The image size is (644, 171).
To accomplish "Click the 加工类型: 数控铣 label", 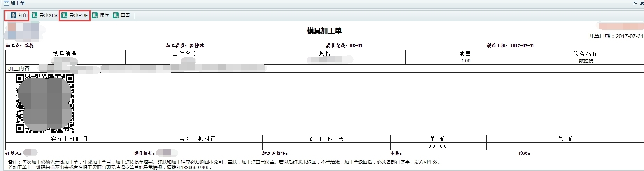I will click(x=185, y=46).
